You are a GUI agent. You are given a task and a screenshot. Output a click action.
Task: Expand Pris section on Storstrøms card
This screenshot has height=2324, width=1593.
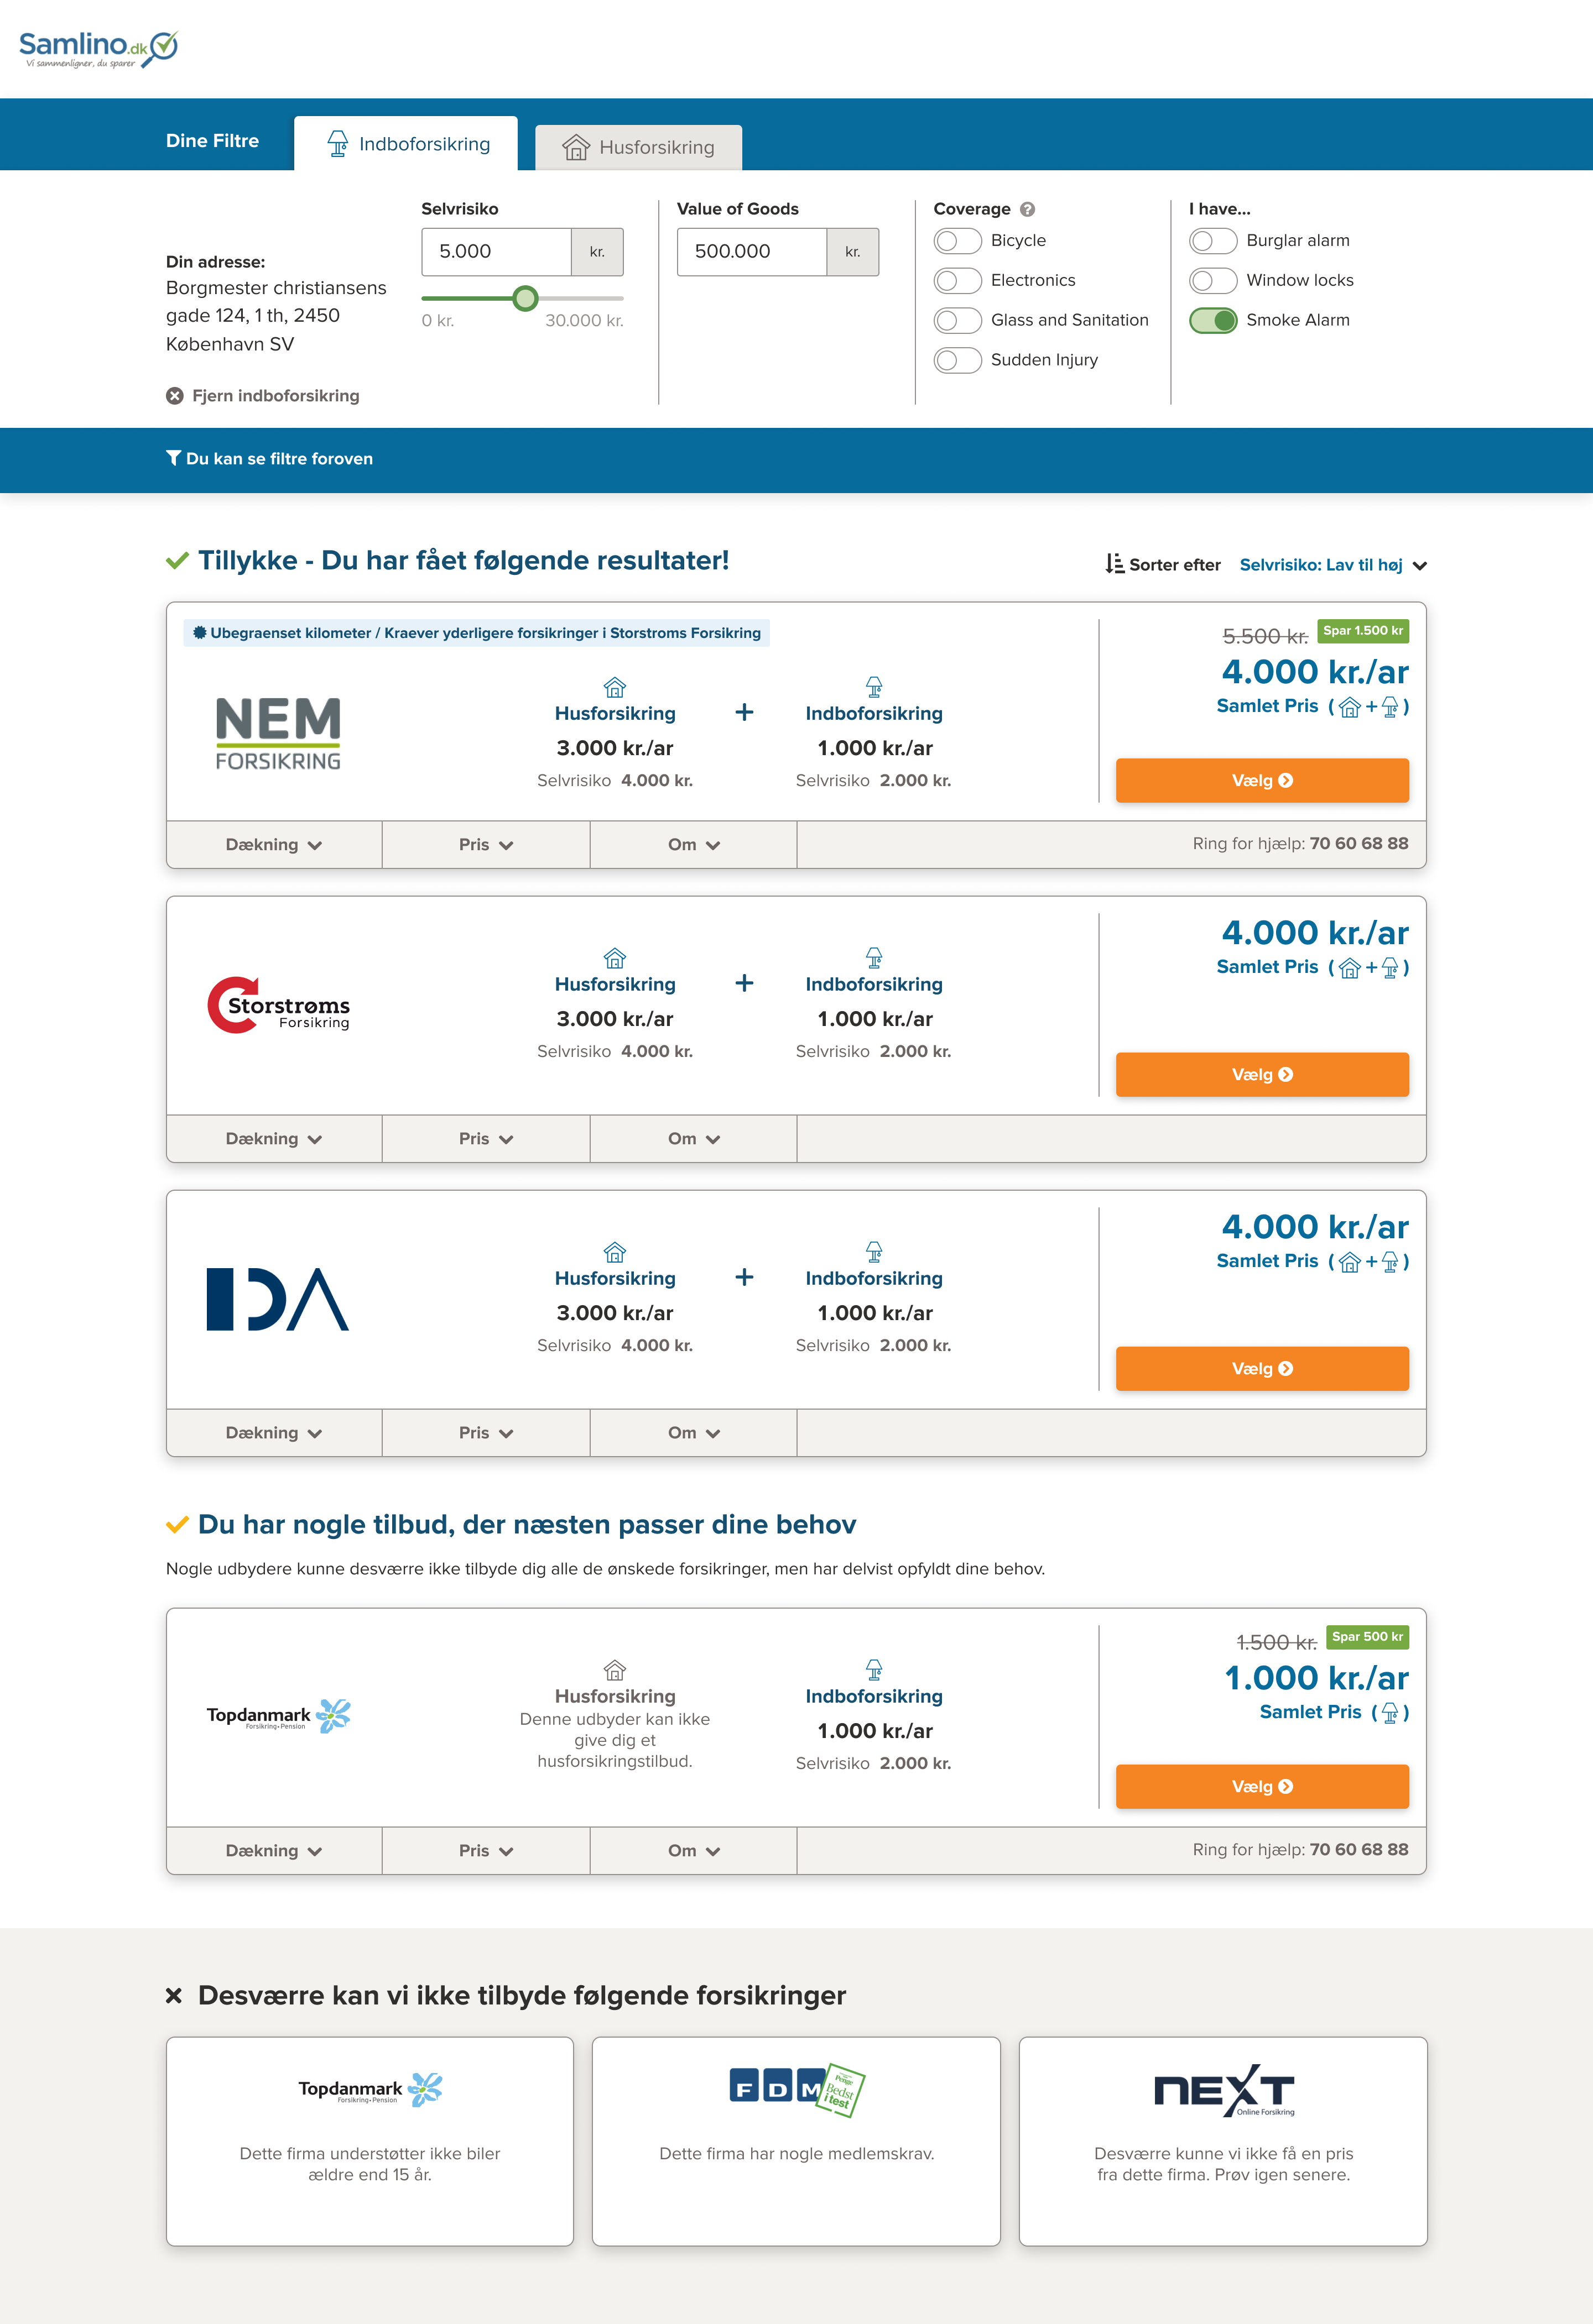(485, 1139)
